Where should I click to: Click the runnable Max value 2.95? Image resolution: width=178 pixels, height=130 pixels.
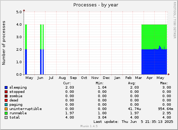(167, 113)
